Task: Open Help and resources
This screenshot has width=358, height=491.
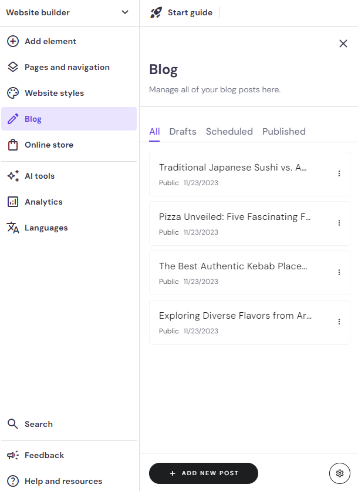Action: click(x=63, y=481)
